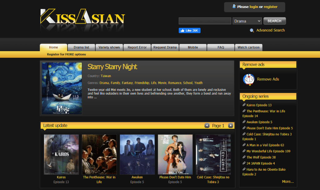Click paperclip icon beside Awaken Episode 5
This screenshot has width=320, height=190.
(244, 122)
